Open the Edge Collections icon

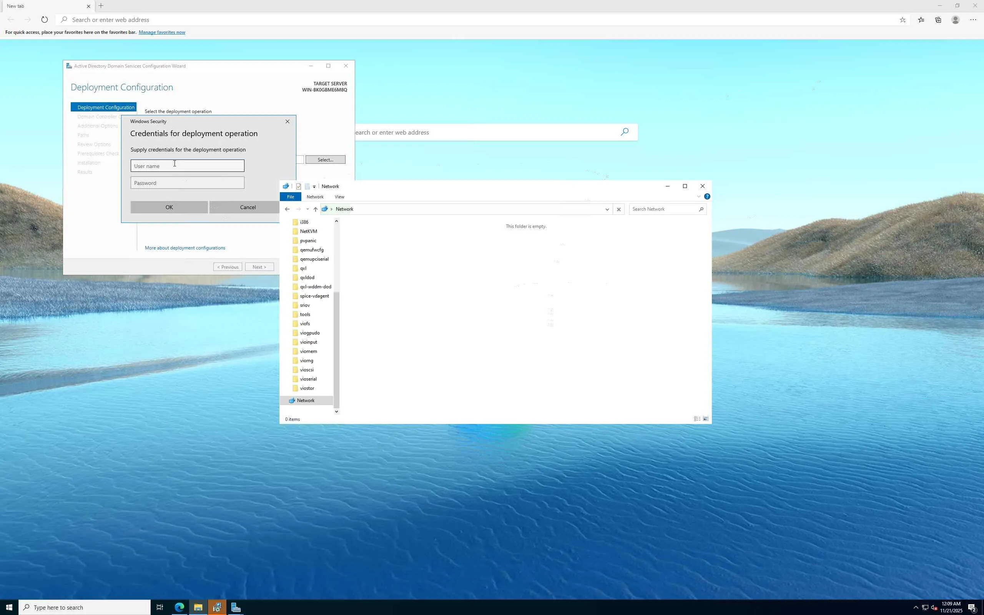[938, 20]
